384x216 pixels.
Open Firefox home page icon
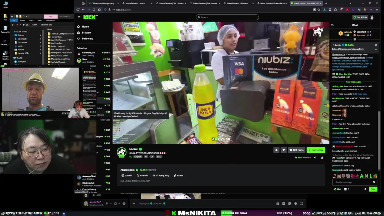(99, 10)
